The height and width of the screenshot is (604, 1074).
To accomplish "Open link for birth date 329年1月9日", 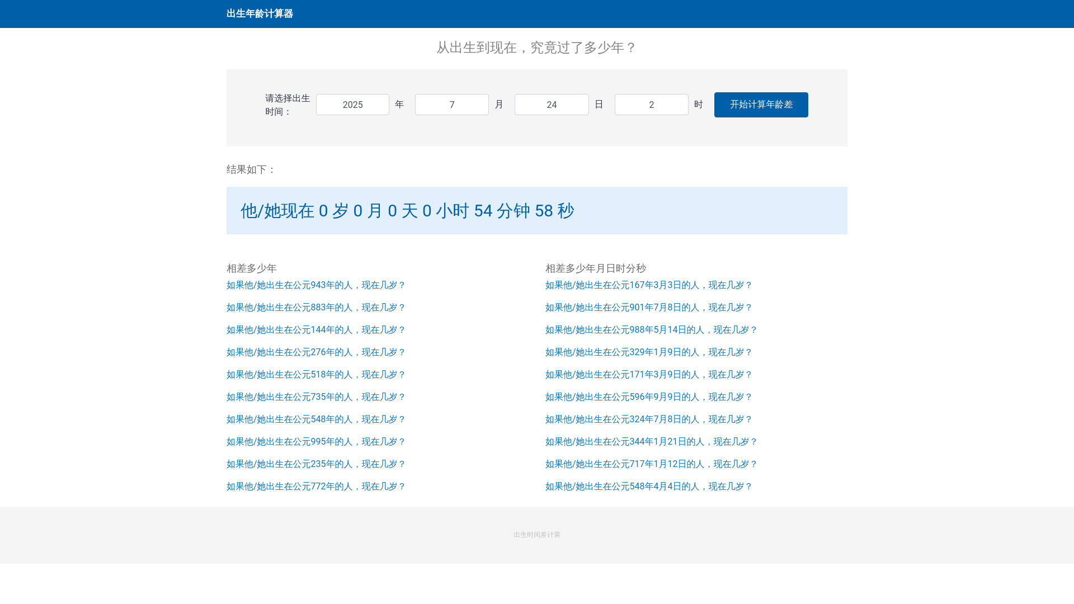I will [x=649, y=352].
